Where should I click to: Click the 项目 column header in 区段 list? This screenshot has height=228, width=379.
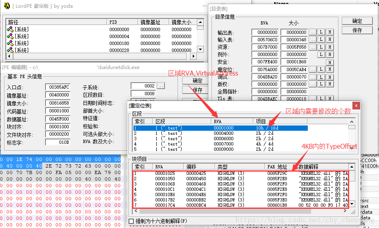pyautogui.click(x=280, y=121)
